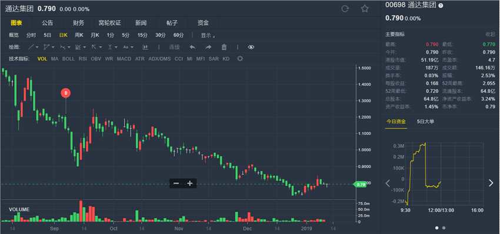Toggle the CCI indicator
Viewport: 500px width, 234px height.
pyautogui.click(x=179, y=59)
